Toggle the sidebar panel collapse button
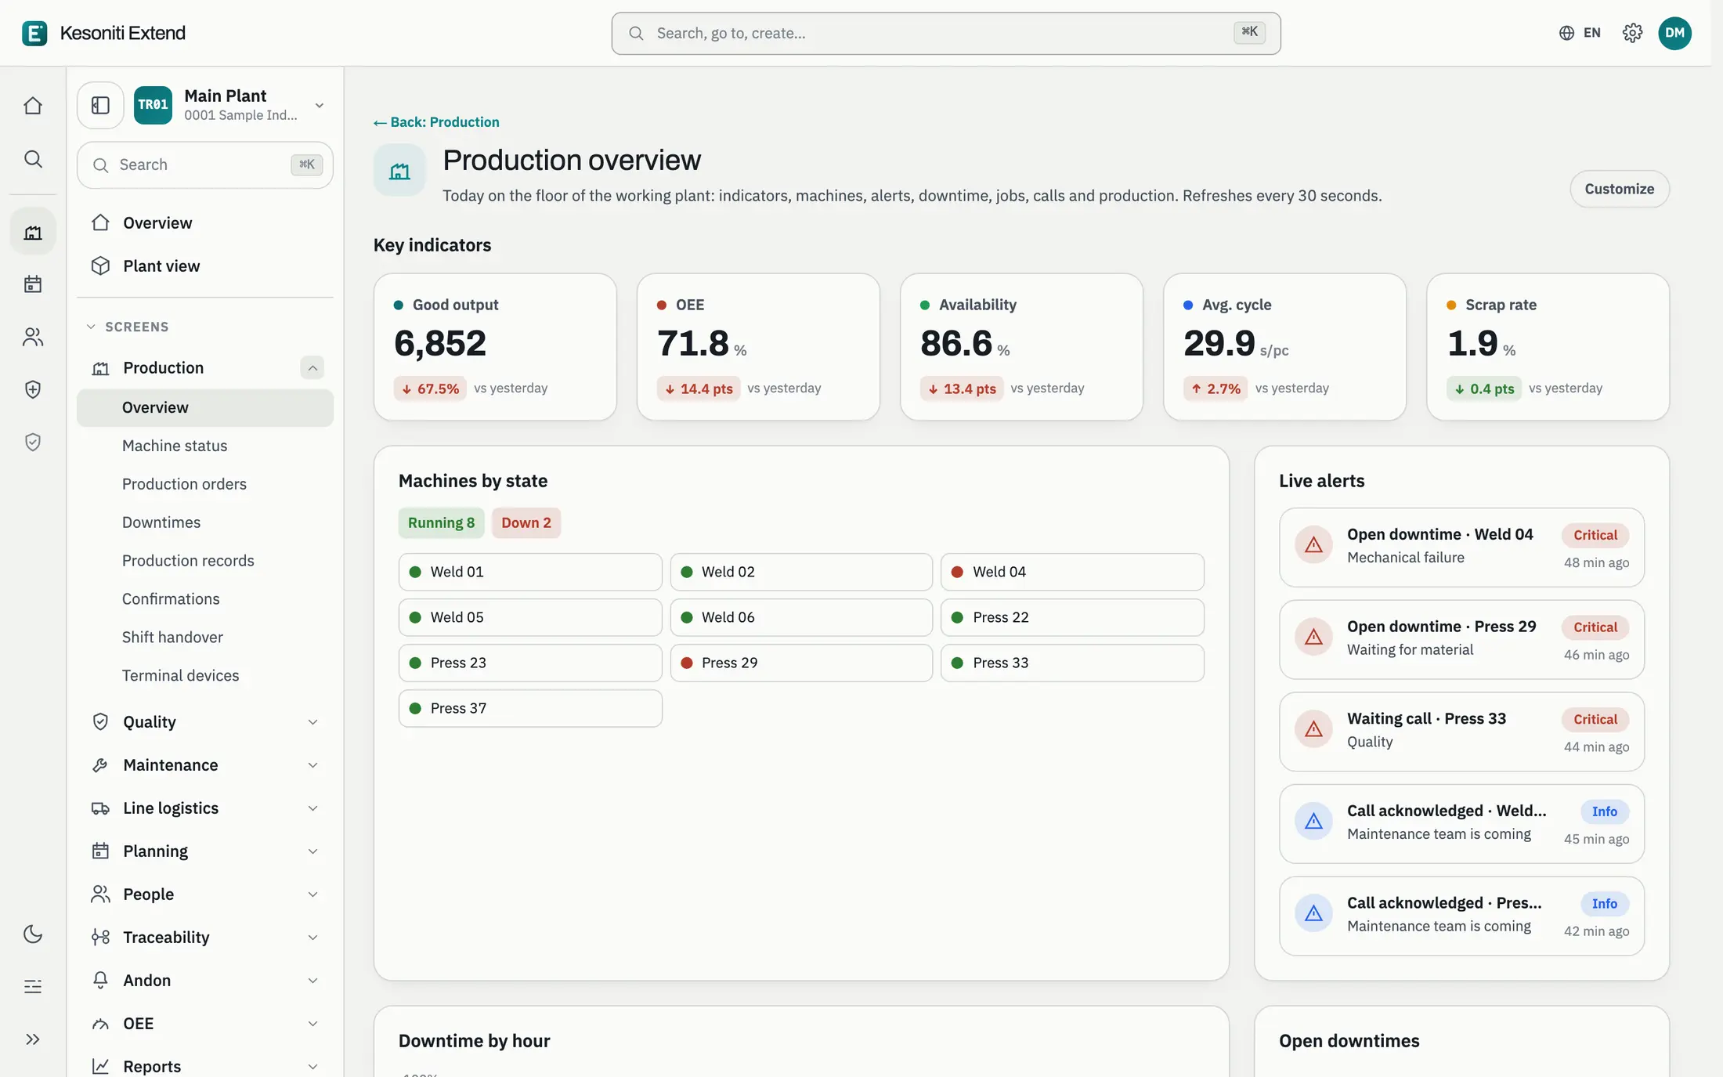This screenshot has height=1077, width=1723. 100,105
